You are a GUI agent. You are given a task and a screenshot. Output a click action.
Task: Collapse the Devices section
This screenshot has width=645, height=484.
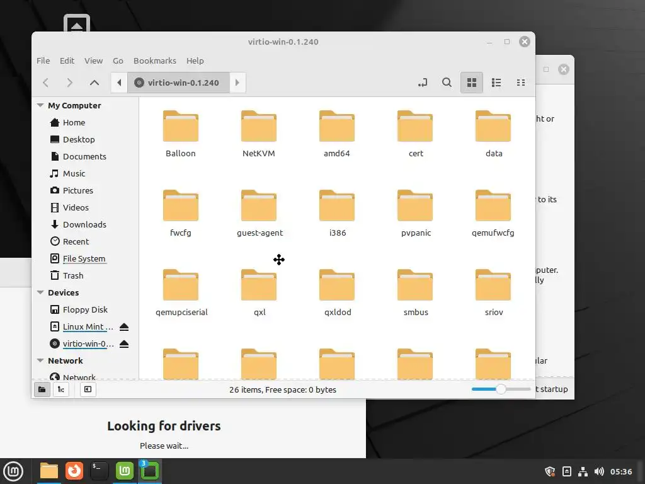(x=40, y=292)
